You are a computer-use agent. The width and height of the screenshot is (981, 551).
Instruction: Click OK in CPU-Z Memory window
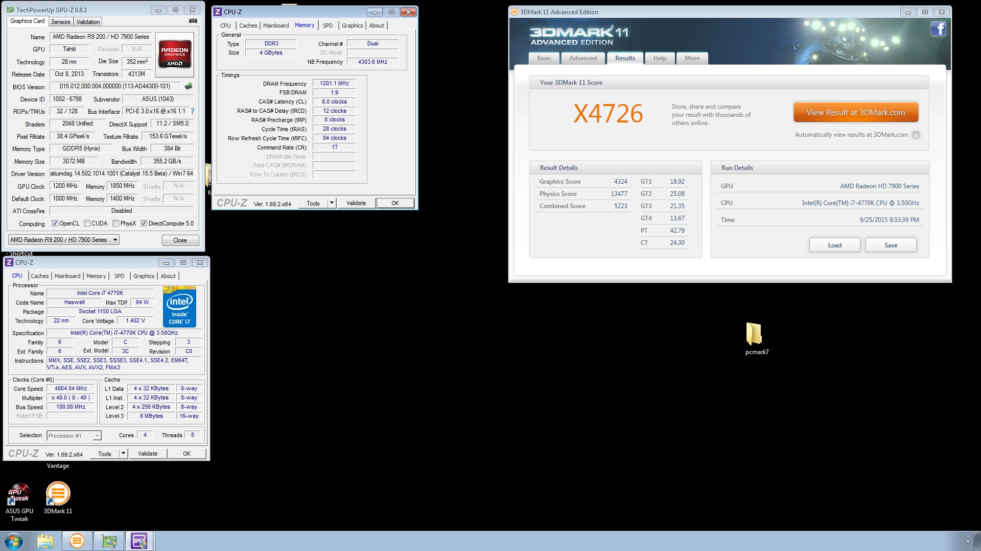[395, 203]
